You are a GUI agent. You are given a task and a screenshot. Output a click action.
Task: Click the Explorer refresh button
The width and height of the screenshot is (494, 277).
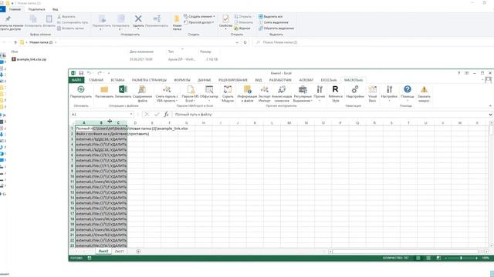[245, 42]
